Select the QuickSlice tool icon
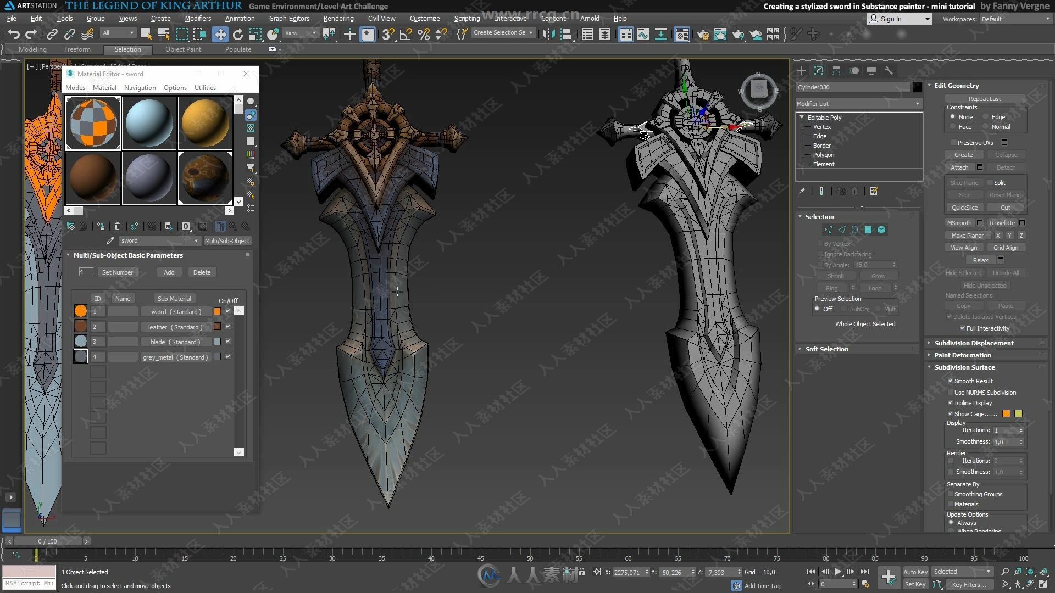This screenshot has width=1055, height=593. pyautogui.click(x=962, y=207)
